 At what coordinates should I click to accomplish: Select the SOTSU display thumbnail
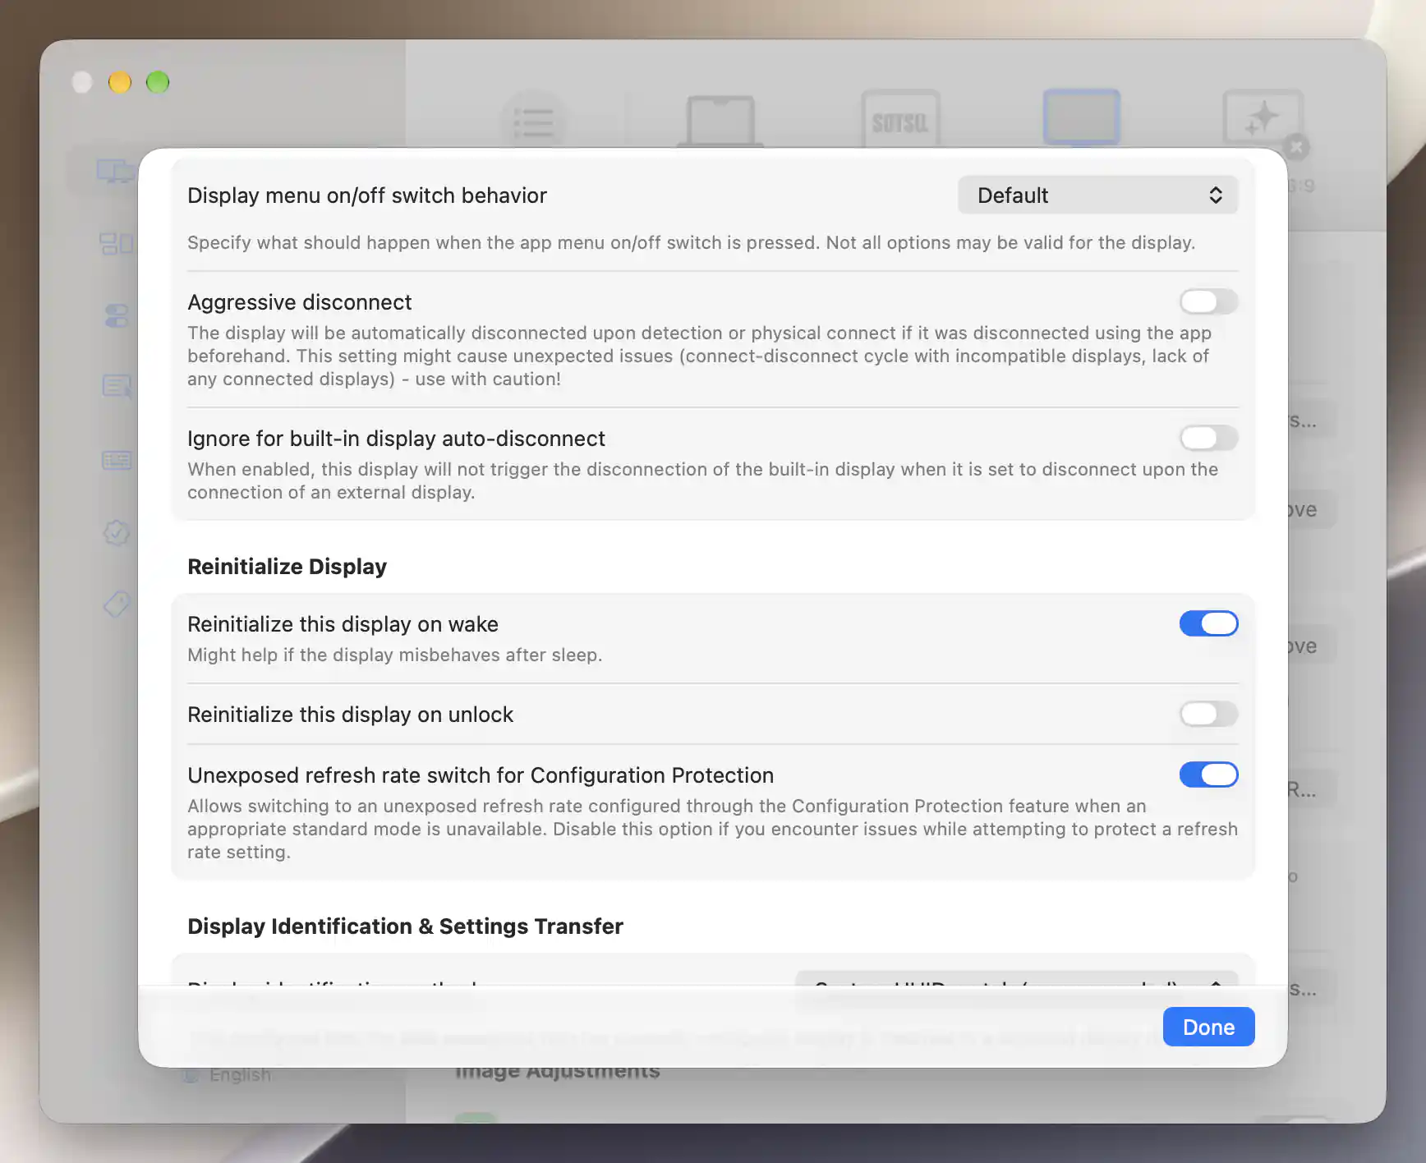[x=900, y=120]
